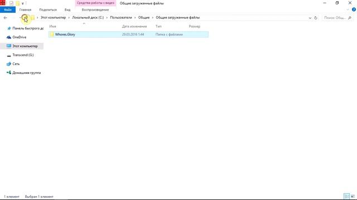Navigate to Локальный диск (C:) breadcrumb

(88, 17)
